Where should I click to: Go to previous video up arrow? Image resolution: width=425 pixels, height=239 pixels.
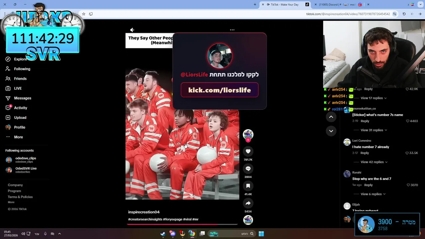(x=331, y=117)
